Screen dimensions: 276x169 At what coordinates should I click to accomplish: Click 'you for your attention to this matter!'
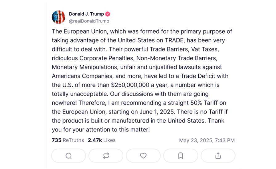[x=101, y=130]
